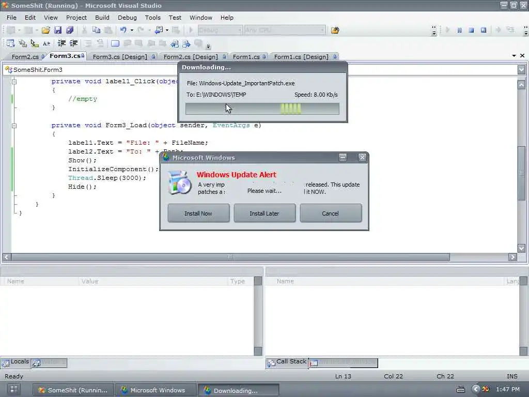Screen dimensions: 529x397
Task: Switch to Microsoft Windows taskbar button
Action: point(155,390)
